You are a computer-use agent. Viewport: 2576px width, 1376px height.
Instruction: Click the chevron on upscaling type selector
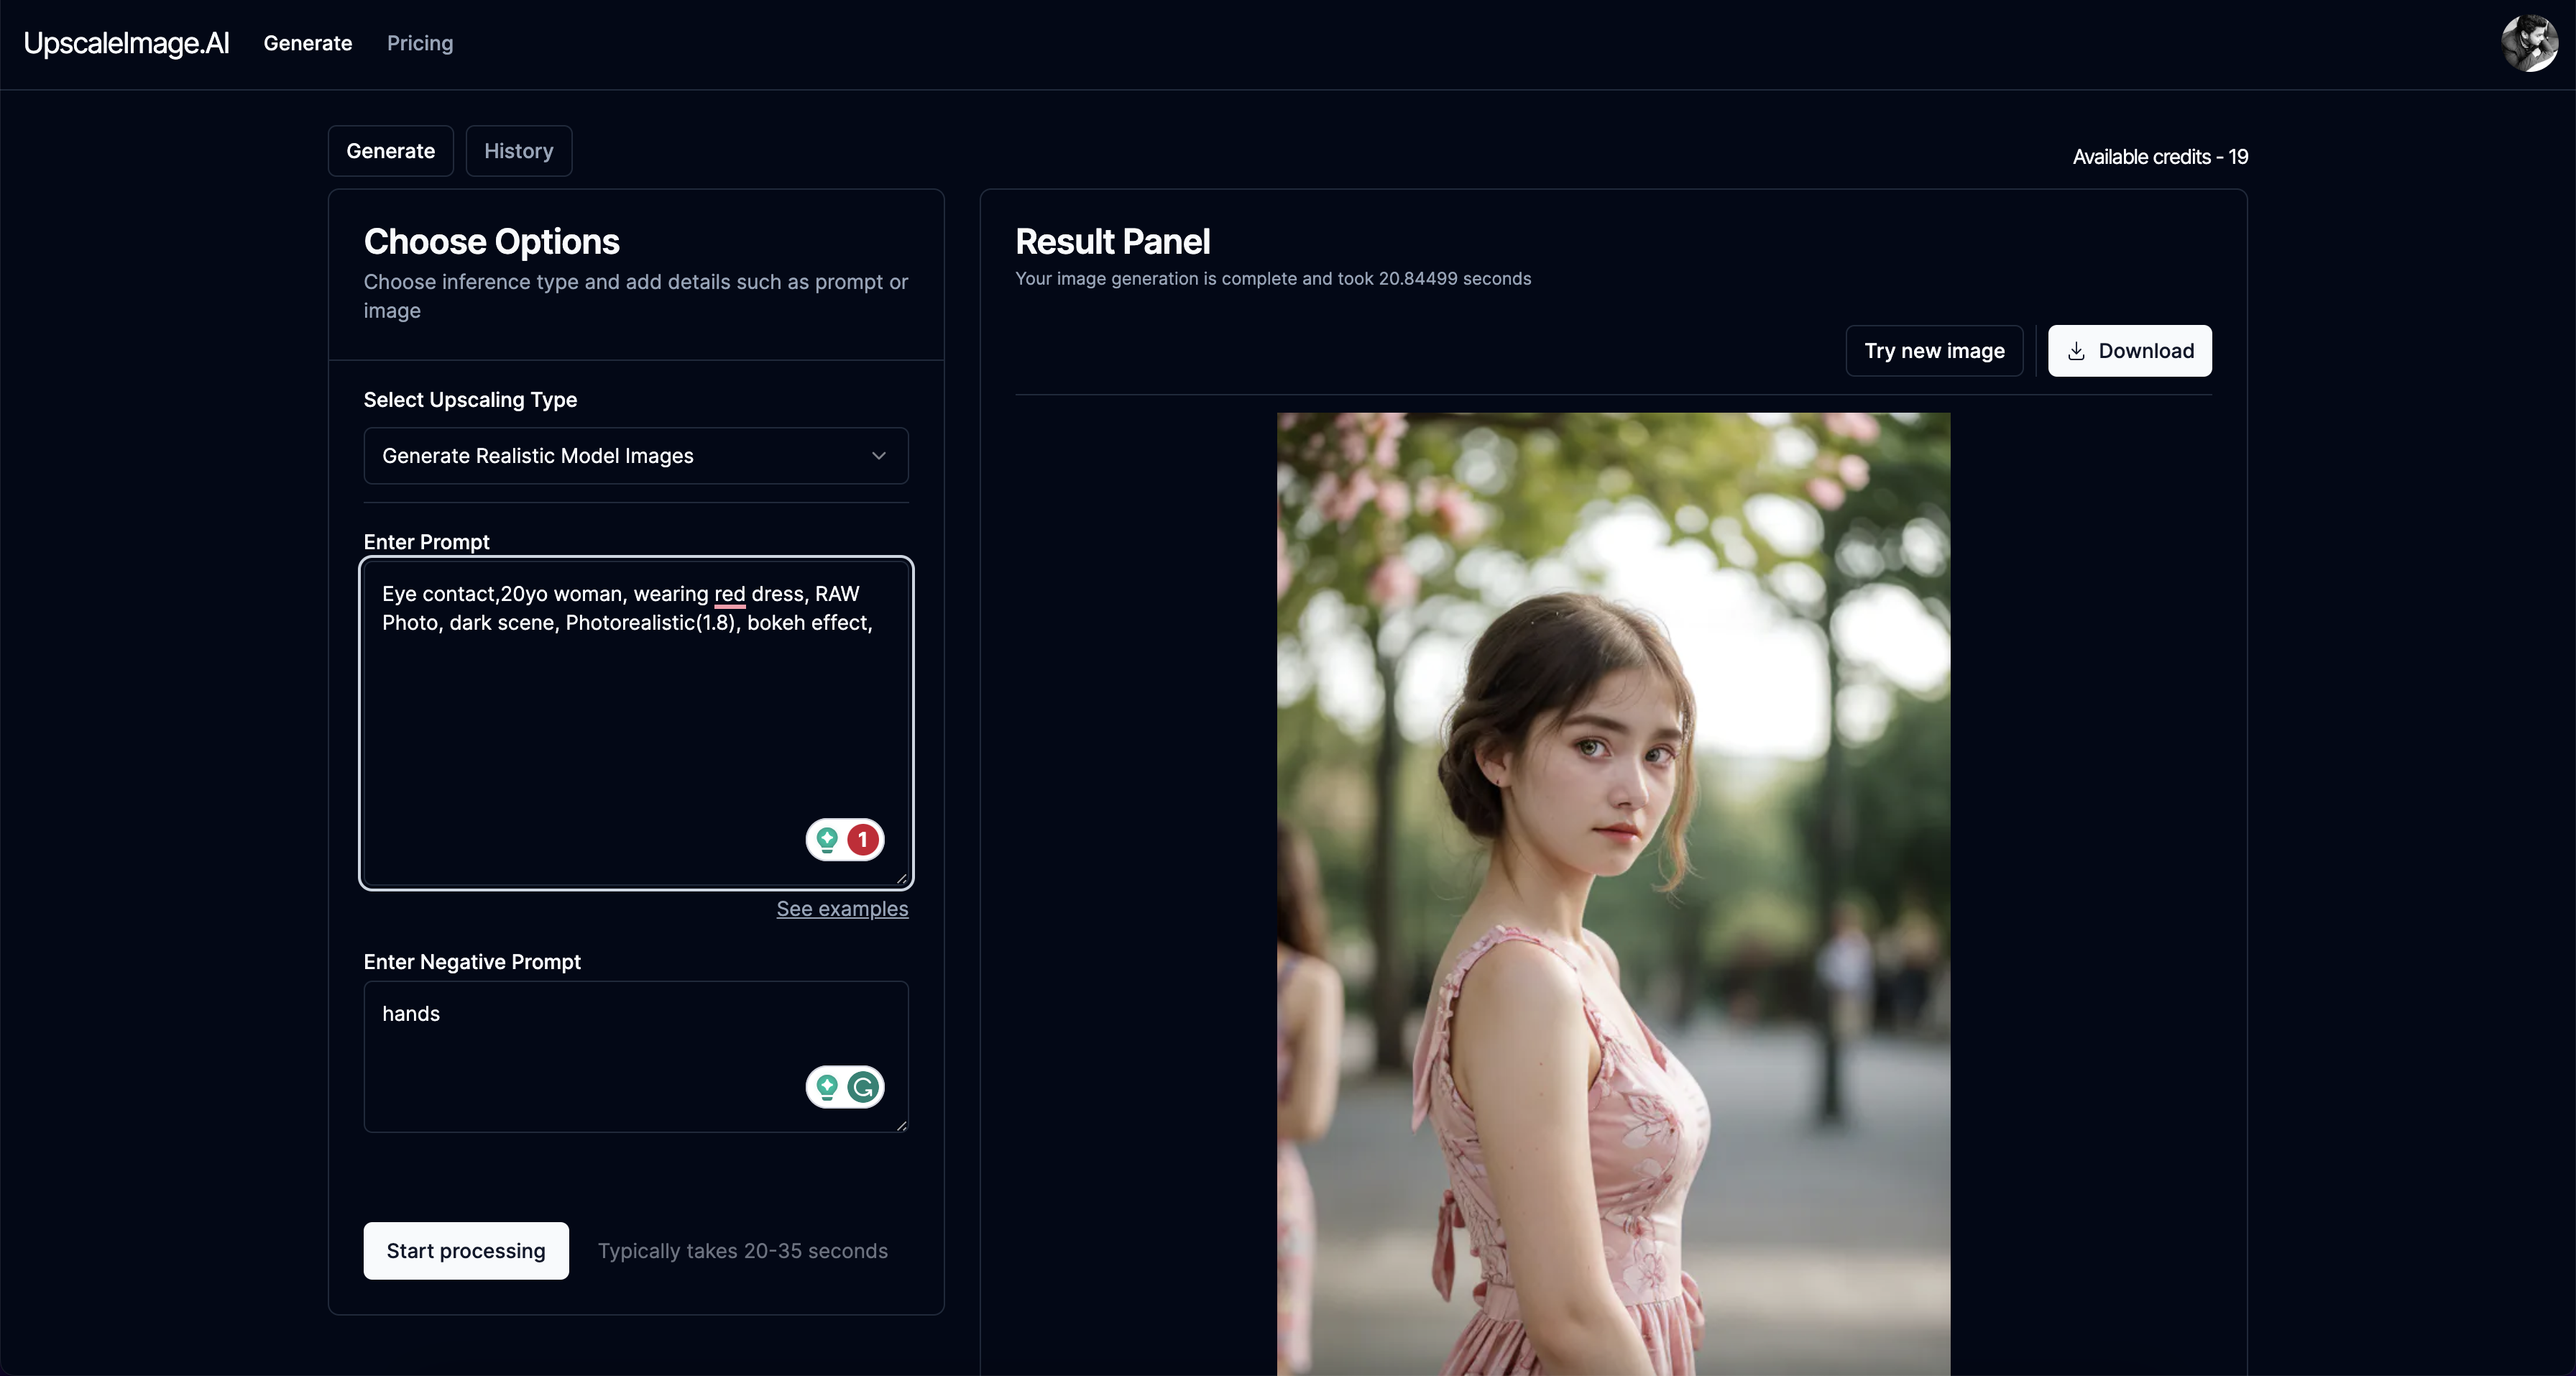878,456
